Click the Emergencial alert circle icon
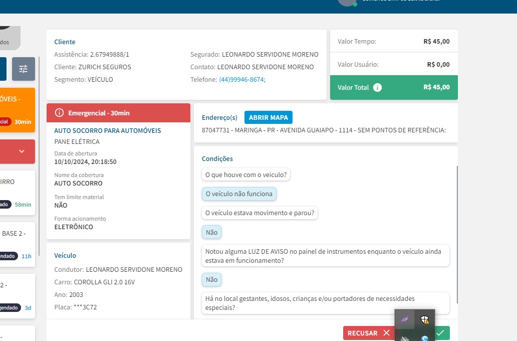 tap(59, 113)
